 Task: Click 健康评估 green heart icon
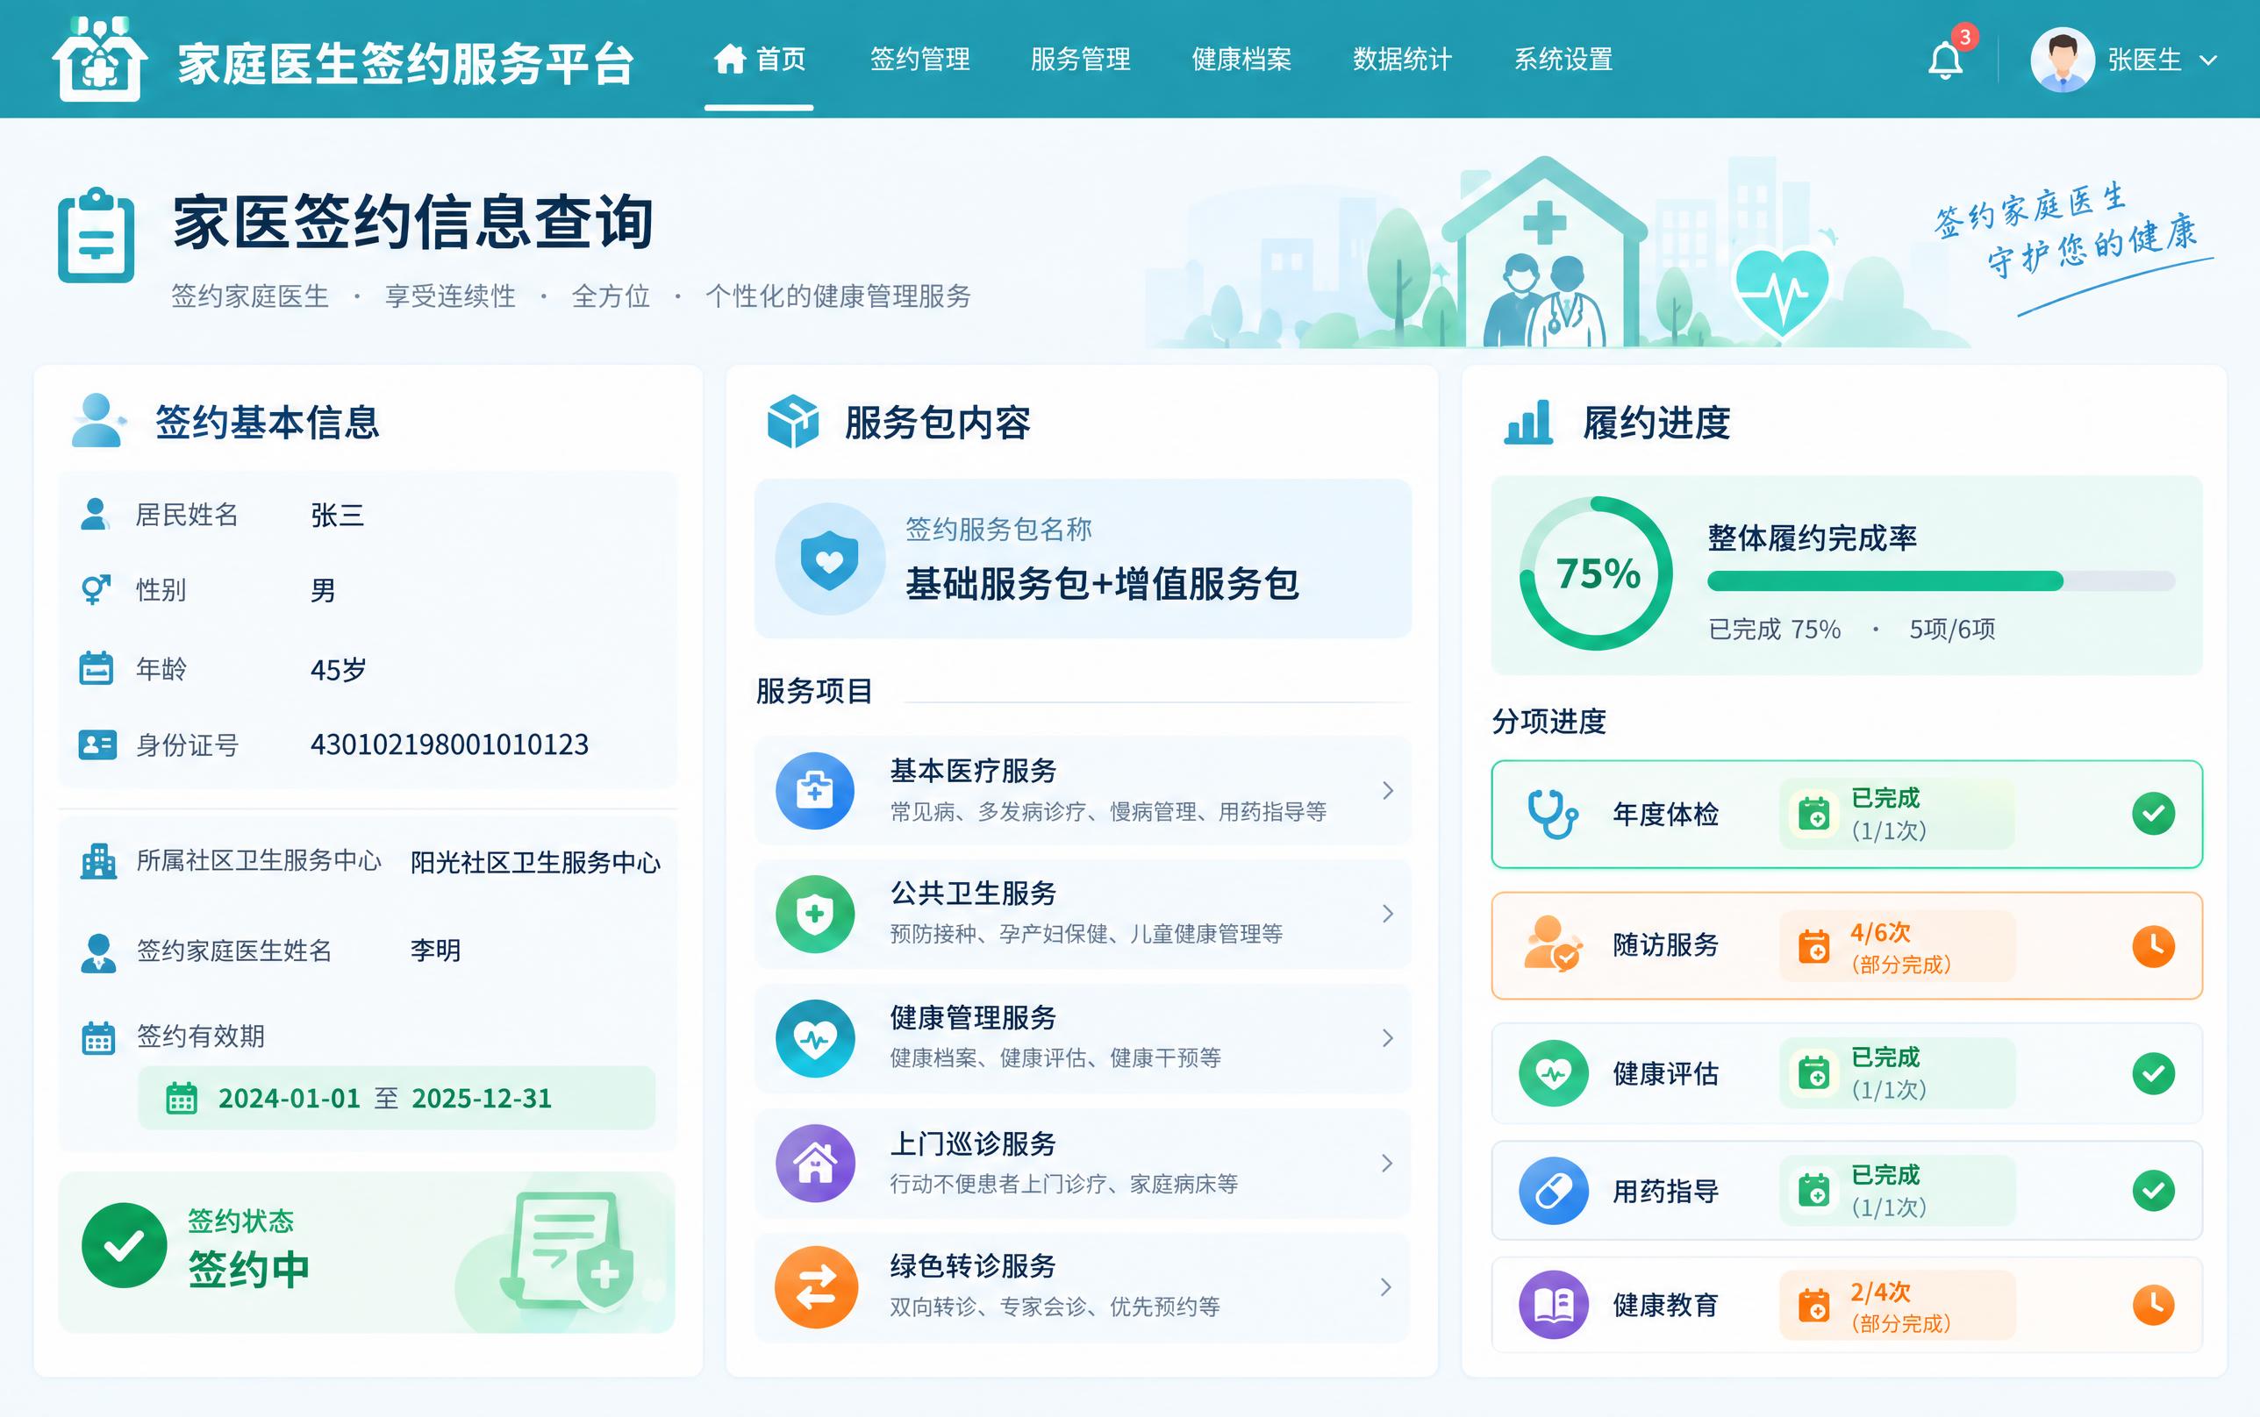coord(1553,1073)
